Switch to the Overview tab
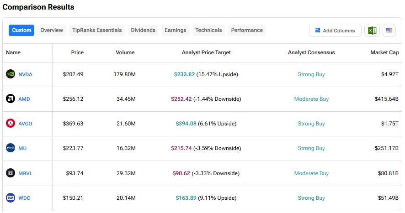This screenshot has height=213, width=405. click(x=52, y=30)
